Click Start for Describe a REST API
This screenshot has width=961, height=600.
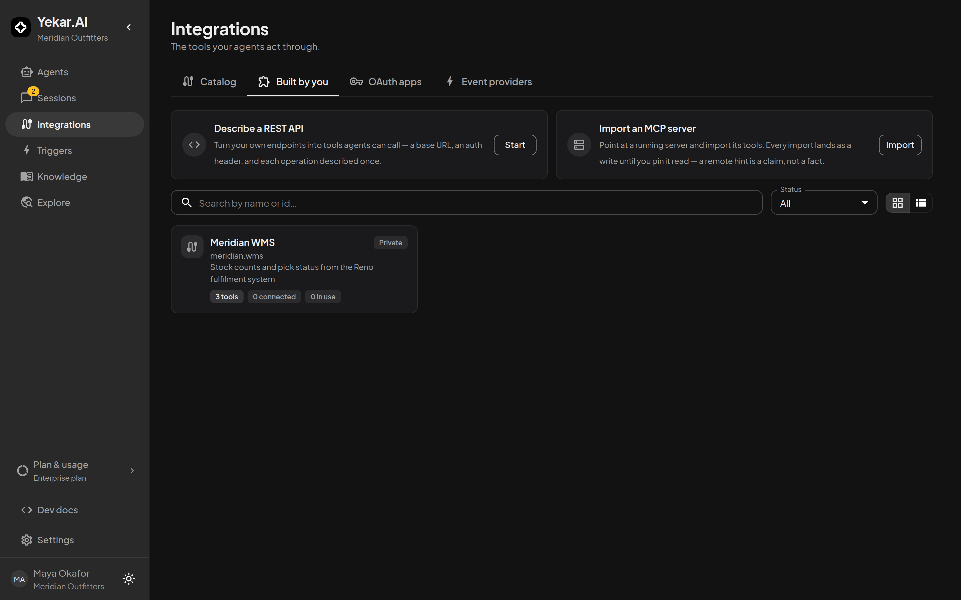515,145
